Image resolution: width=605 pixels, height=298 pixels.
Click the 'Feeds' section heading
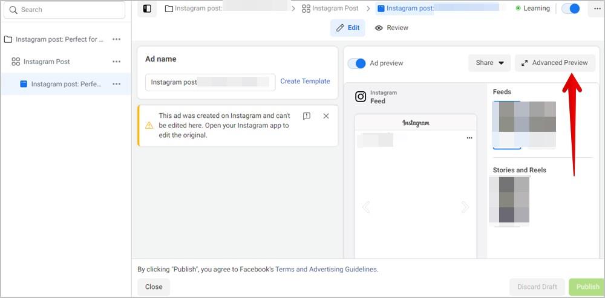[502, 92]
